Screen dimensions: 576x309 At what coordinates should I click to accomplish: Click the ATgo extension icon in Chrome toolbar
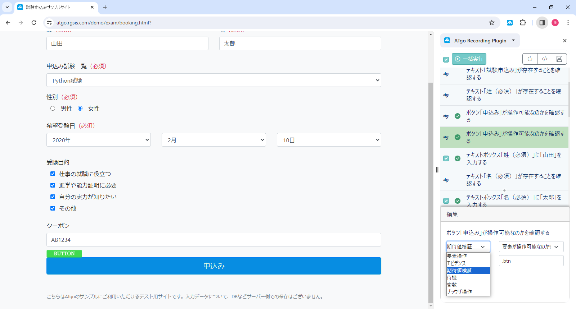click(x=510, y=23)
